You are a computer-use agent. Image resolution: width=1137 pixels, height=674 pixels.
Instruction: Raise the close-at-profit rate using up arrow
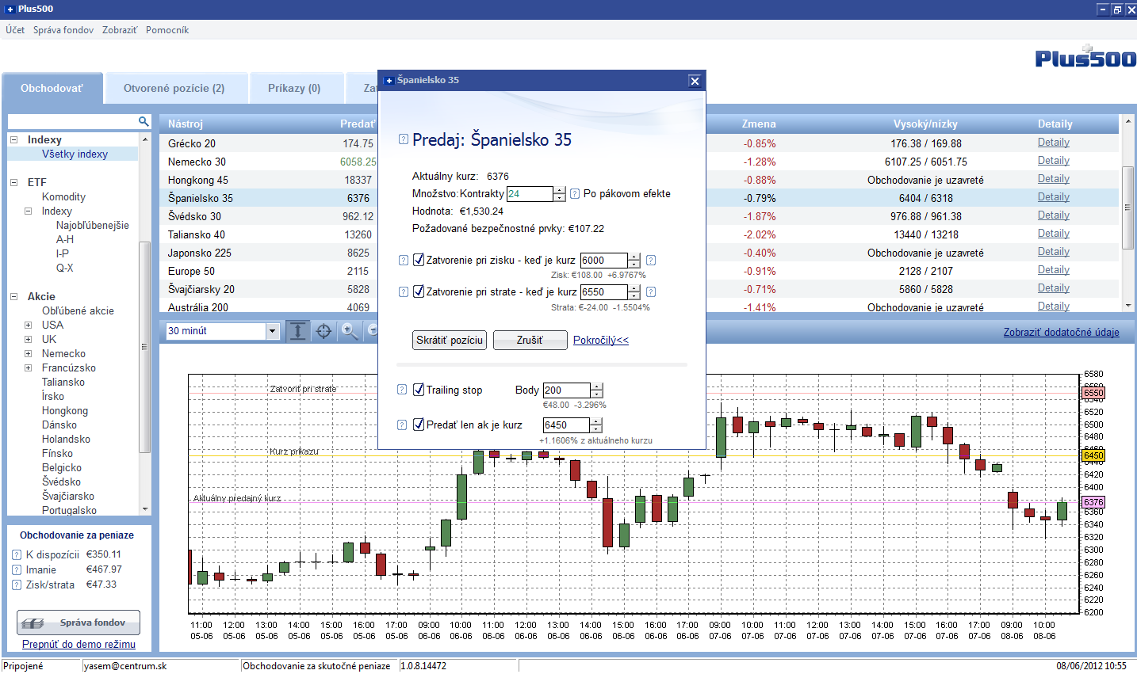coord(634,257)
